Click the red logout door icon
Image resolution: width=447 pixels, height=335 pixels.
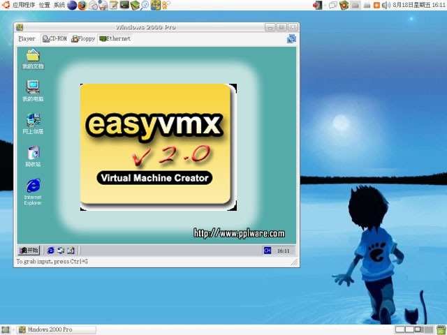tap(318, 5)
